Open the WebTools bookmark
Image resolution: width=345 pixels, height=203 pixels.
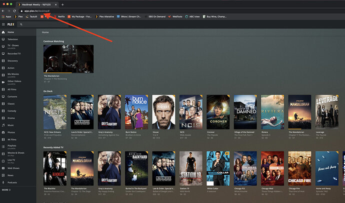coord(175,16)
